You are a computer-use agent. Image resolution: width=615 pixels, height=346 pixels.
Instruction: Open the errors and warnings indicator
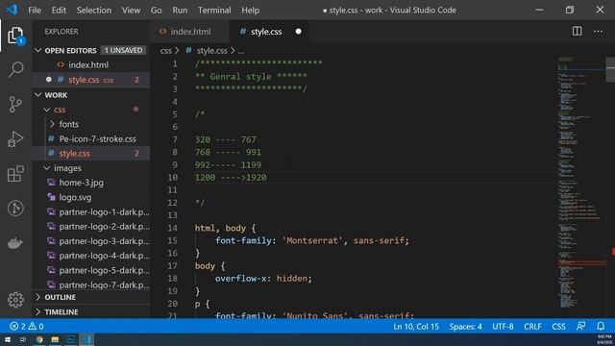(27, 327)
